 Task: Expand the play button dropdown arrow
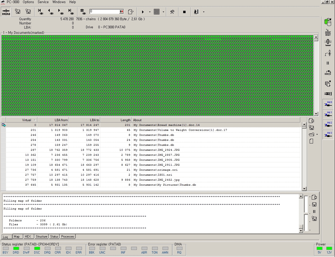(x=150, y=12)
